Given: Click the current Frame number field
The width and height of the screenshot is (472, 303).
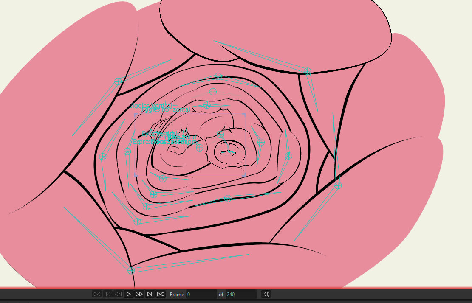Looking at the screenshot, I should click(x=201, y=294).
